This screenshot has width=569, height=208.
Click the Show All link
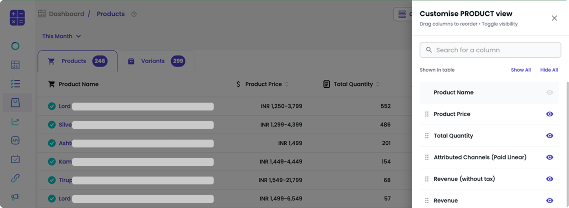[521, 70]
